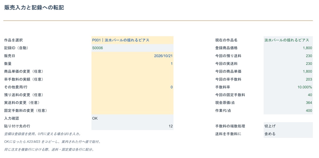Click the 現在の作品名 label
The image size is (319, 158).
pyautogui.click(x=226, y=40)
